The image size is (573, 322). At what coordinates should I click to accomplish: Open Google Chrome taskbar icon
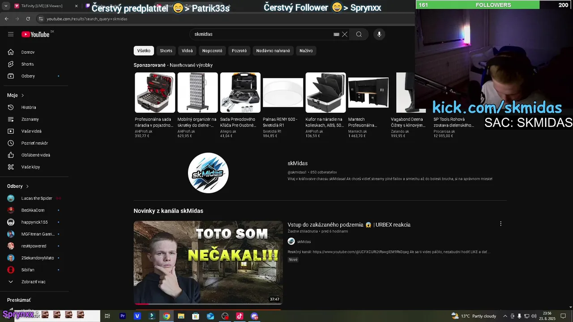(167, 316)
